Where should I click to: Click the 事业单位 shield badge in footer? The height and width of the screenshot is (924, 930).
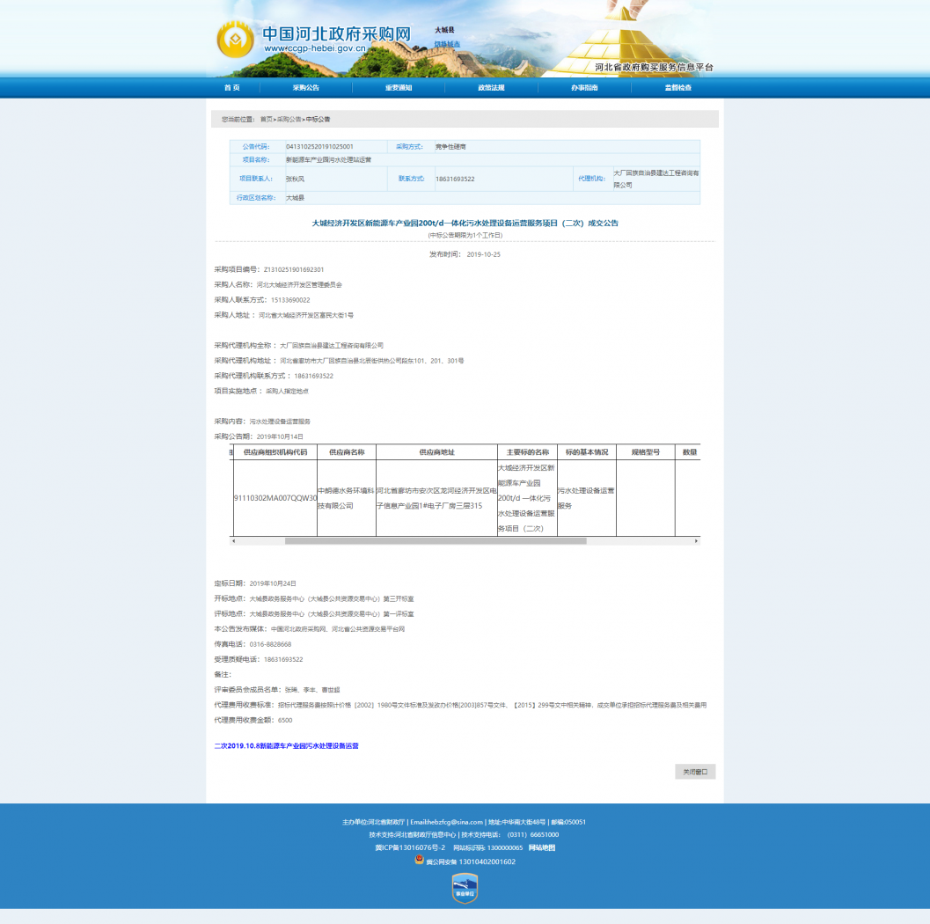pyautogui.click(x=465, y=888)
